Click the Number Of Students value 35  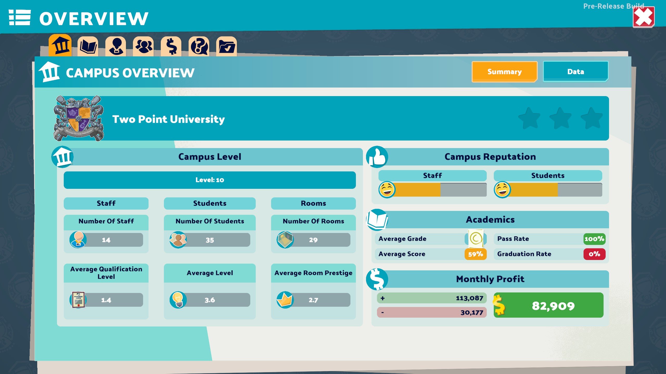tap(210, 240)
